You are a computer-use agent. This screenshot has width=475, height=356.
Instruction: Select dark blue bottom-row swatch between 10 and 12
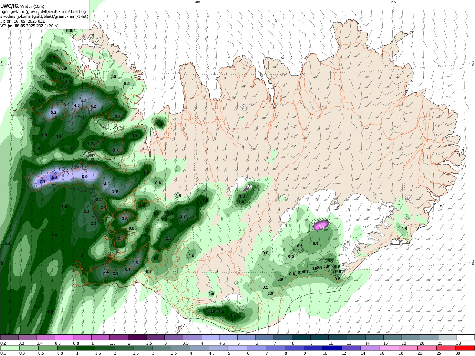coord(332,348)
